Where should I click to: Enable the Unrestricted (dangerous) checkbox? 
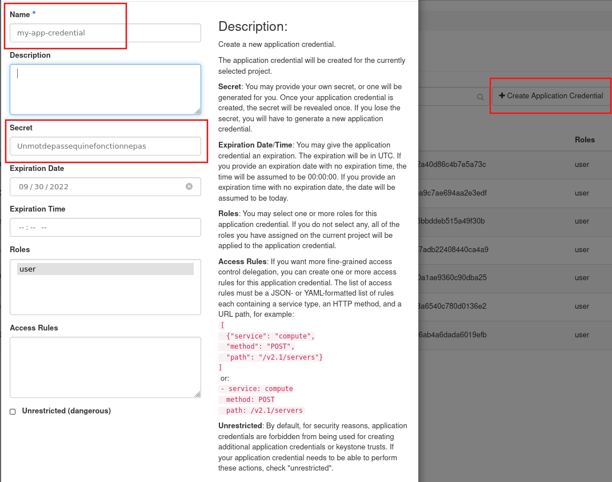(x=13, y=411)
